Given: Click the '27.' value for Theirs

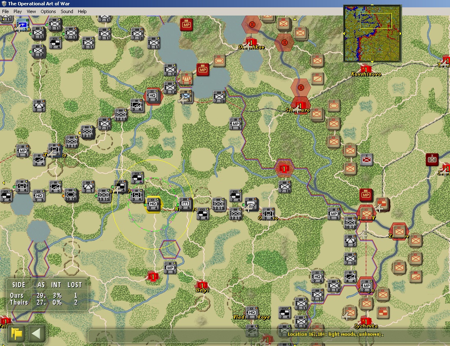Looking at the screenshot, I should pyautogui.click(x=41, y=302).
